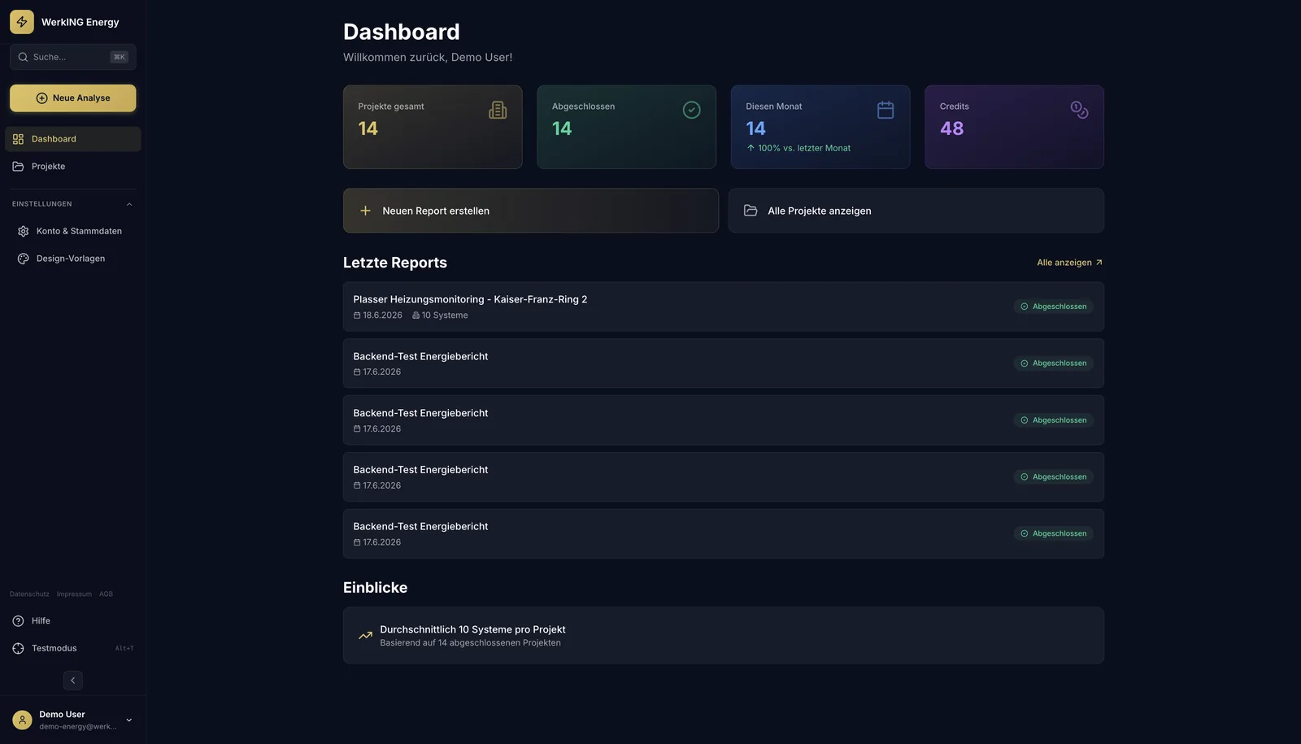Screen dimensions: 1301x744
Task: Click the calendar icon in Diesen Monat card
Action: 885,110
